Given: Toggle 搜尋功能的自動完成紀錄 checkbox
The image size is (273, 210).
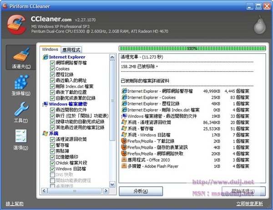Looking at the screenshot, I should click(52, 122).
